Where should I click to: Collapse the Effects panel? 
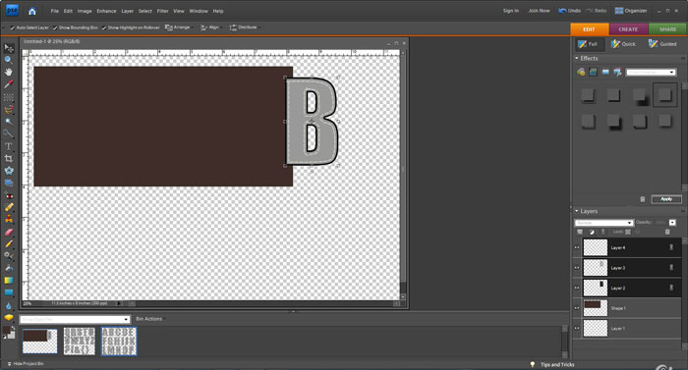pyautogui.click(x=577, y=58)
